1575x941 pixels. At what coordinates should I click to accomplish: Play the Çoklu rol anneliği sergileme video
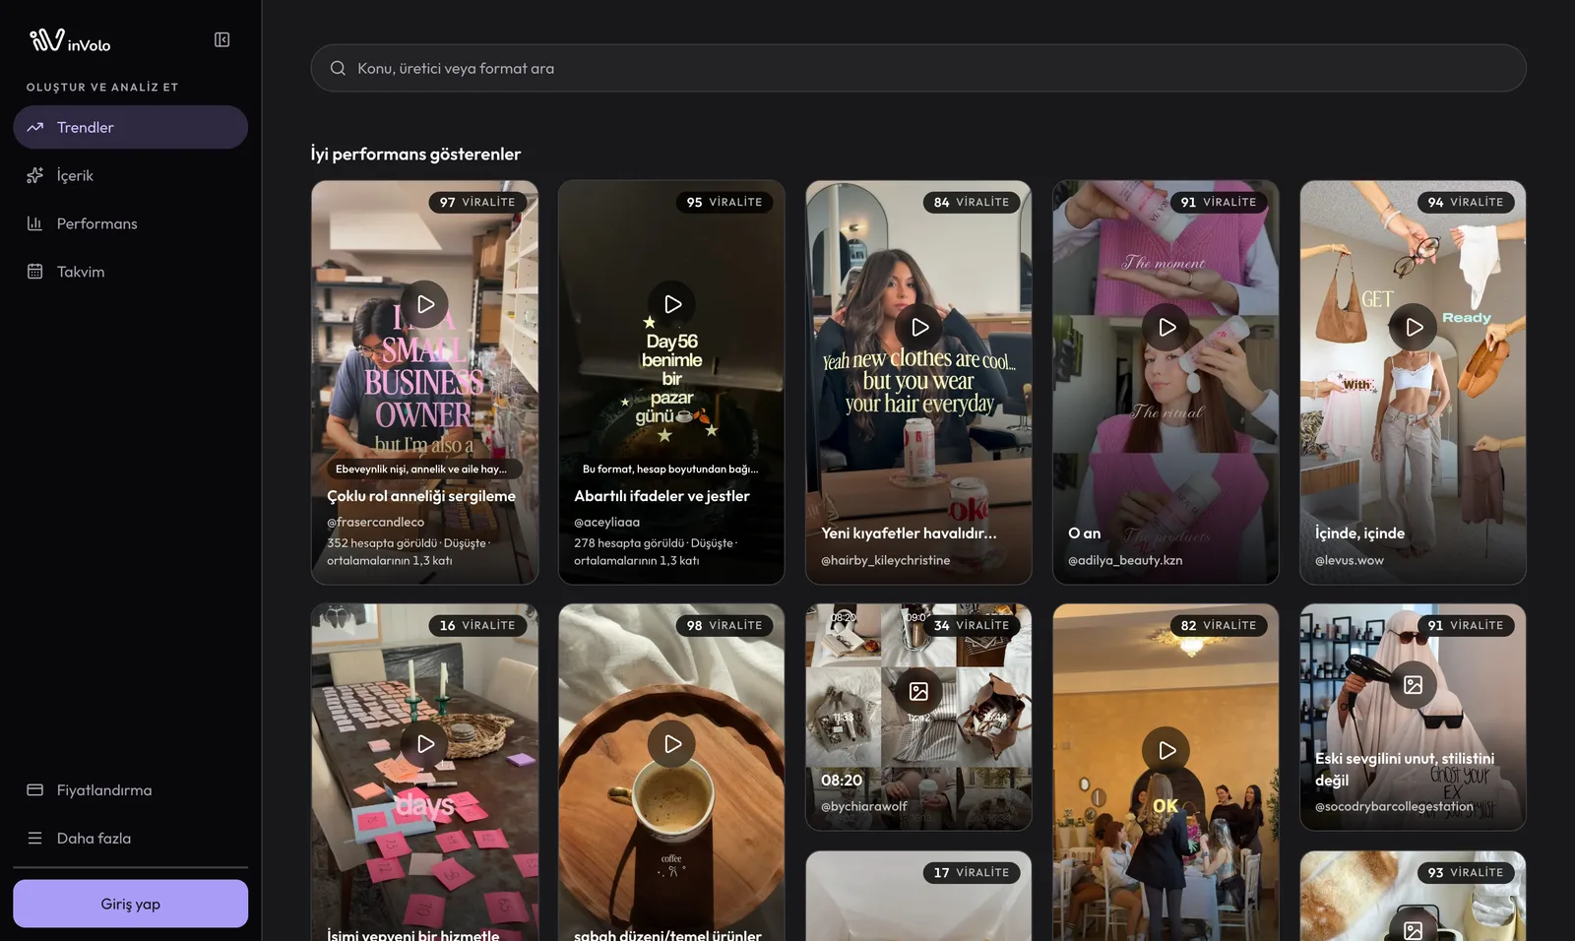[x=425, y=304]
